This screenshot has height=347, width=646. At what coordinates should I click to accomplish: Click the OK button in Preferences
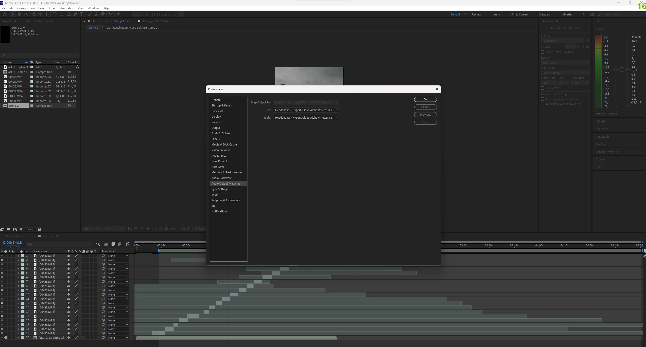coord(425,99)
